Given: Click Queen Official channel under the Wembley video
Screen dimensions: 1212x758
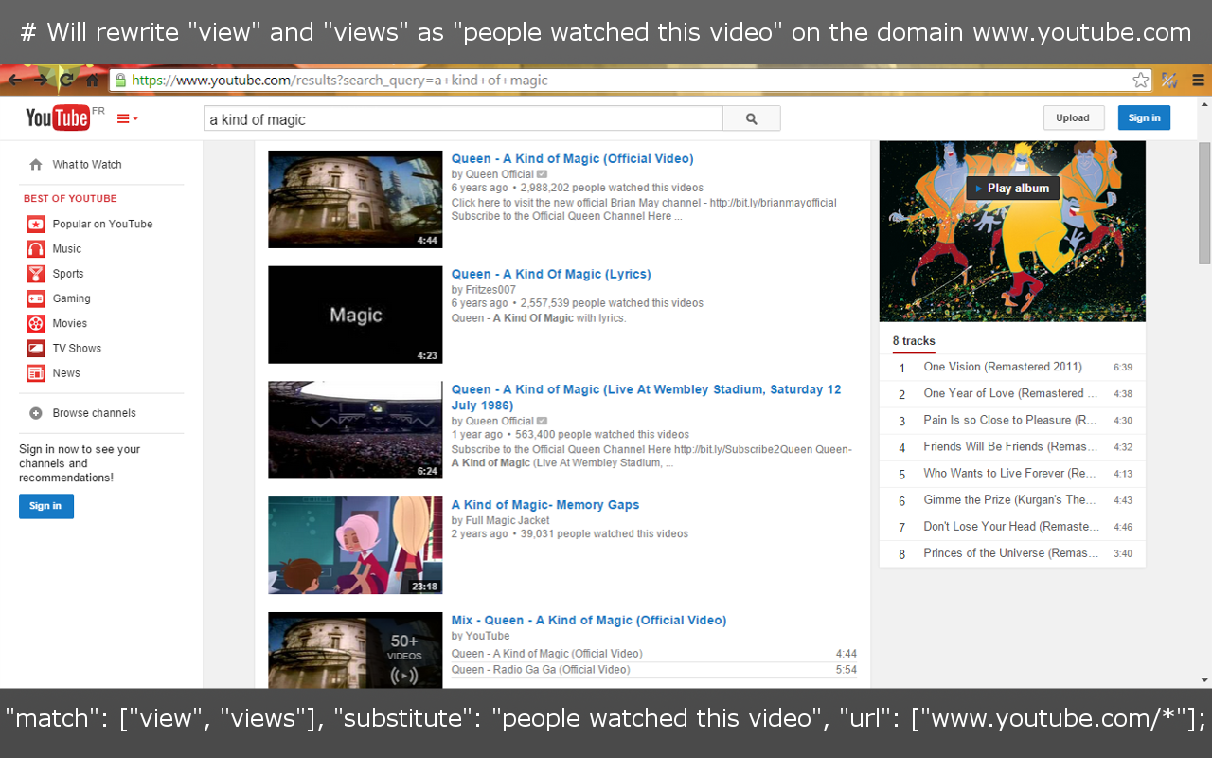Looking at the screenshot, I should [x=500, y=421].
